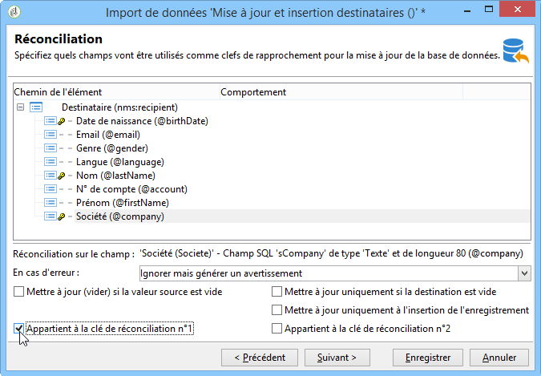Click the field icon beside Genre
Screen dimensions: 541x376
coord(50,148)
